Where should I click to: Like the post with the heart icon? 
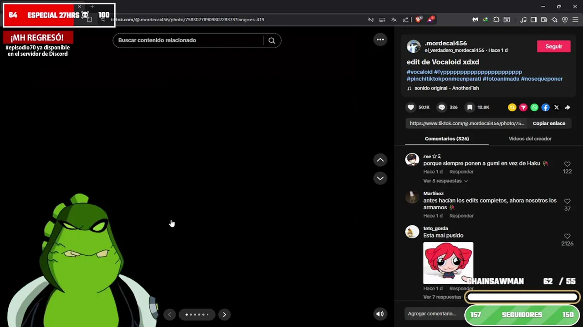tap(411, 107)
